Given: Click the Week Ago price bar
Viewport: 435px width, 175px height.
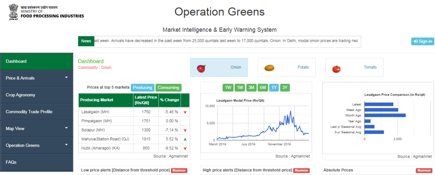Looking at the screenshot, I should [381, 110].
